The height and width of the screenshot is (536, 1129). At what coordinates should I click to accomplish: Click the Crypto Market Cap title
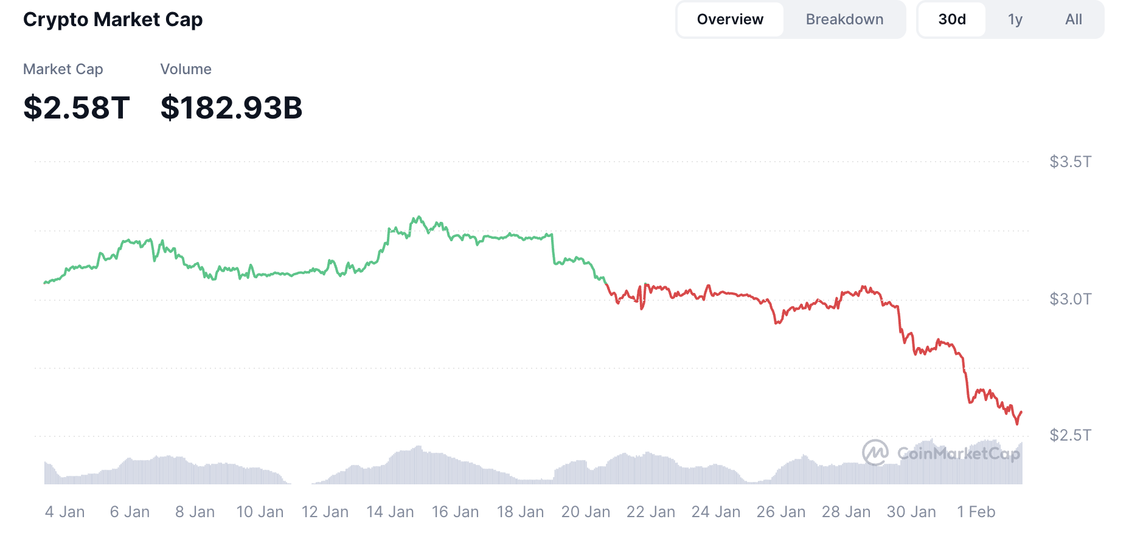point(113,19)
